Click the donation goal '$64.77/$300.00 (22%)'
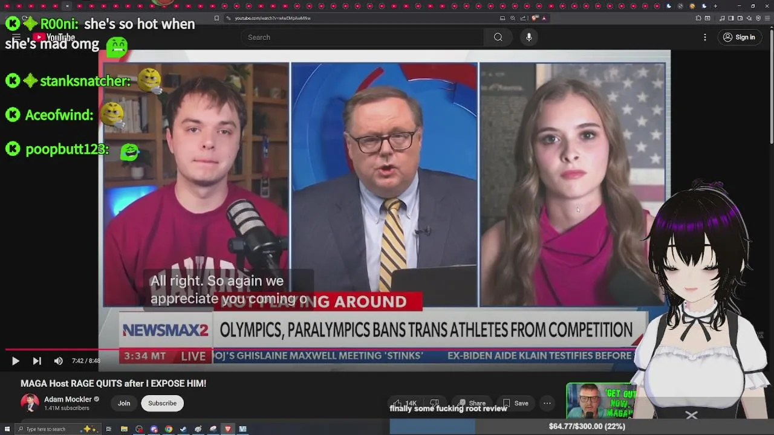774x435 pixels. [587, 427]
